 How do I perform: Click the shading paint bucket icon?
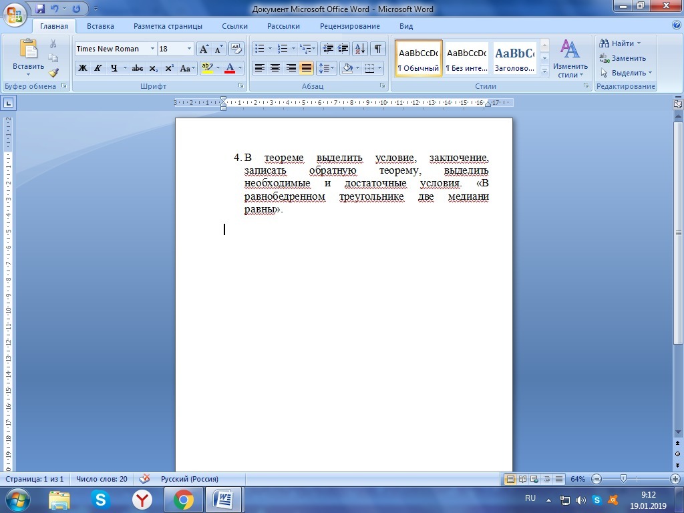[347, 68]
